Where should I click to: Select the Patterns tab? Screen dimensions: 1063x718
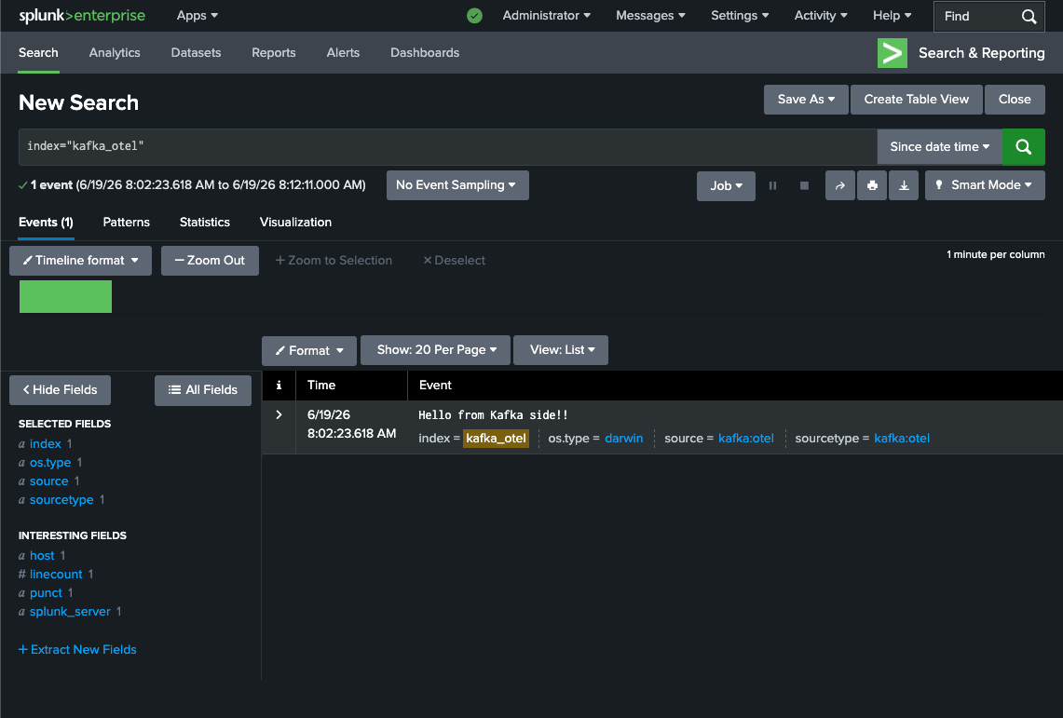(126, 223)
